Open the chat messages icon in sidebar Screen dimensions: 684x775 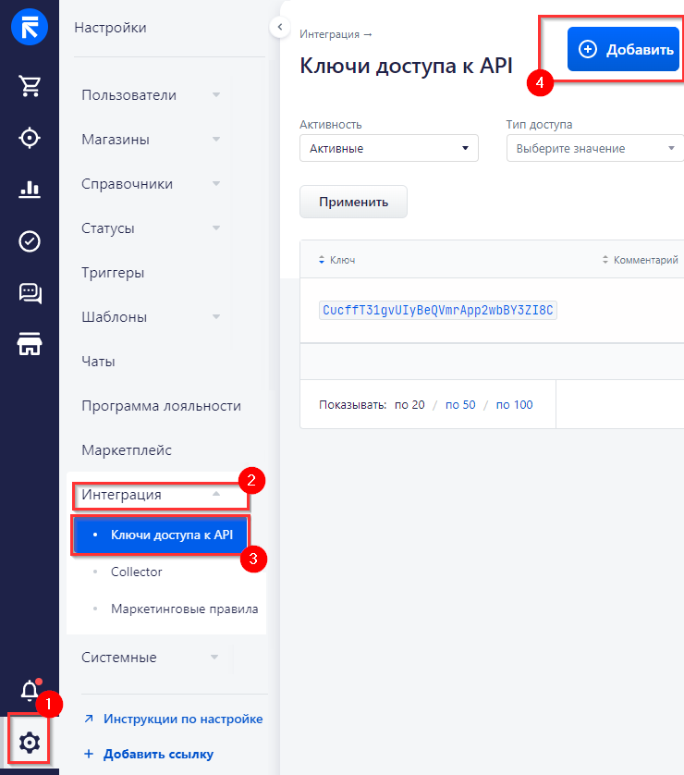coord(30,293)
